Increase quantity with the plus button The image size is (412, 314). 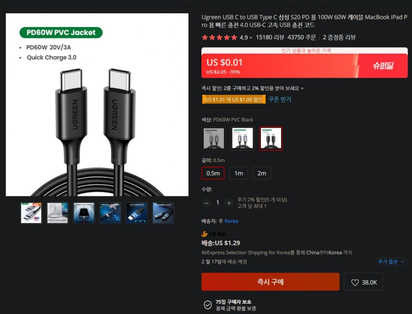[229, 203]
